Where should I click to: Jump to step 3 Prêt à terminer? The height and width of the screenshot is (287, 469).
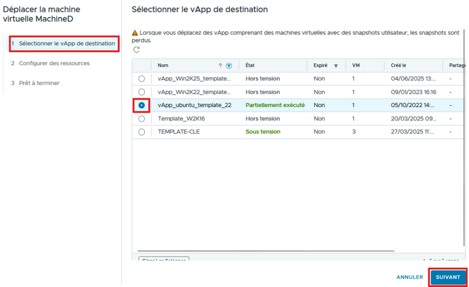coord(39,83)
